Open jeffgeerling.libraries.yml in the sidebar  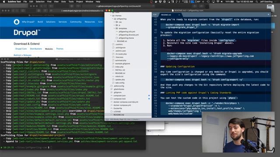point(129,35)
